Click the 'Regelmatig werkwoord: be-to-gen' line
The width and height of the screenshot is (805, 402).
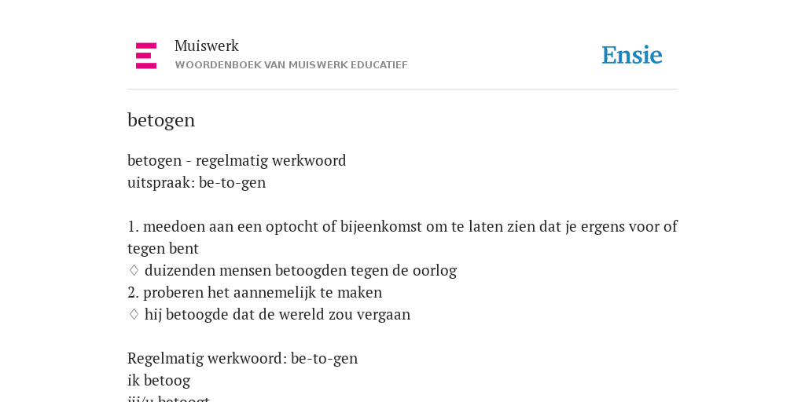click(x=242, y=358)
